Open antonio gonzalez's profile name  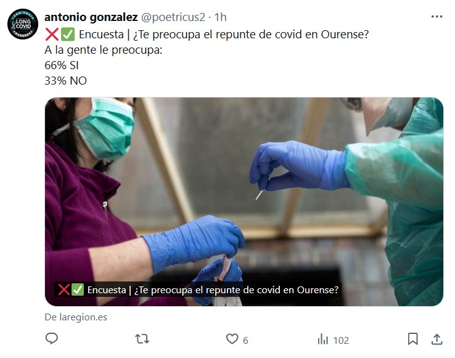pos(91,17)
